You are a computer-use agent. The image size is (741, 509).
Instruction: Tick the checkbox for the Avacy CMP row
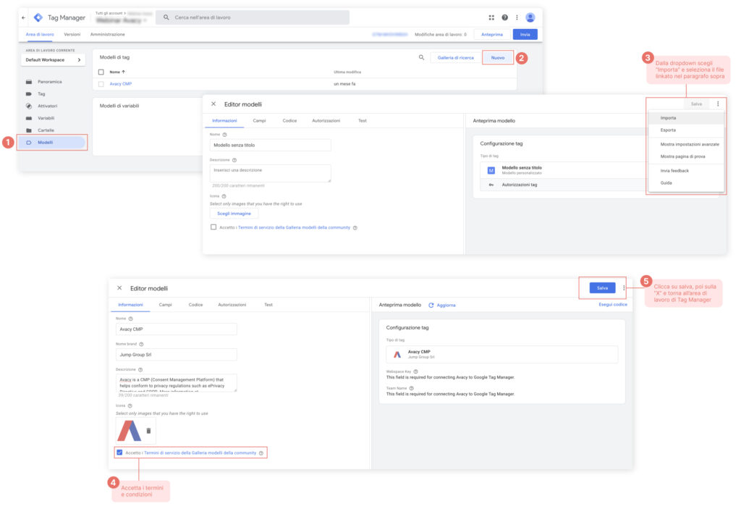(101, 84)
